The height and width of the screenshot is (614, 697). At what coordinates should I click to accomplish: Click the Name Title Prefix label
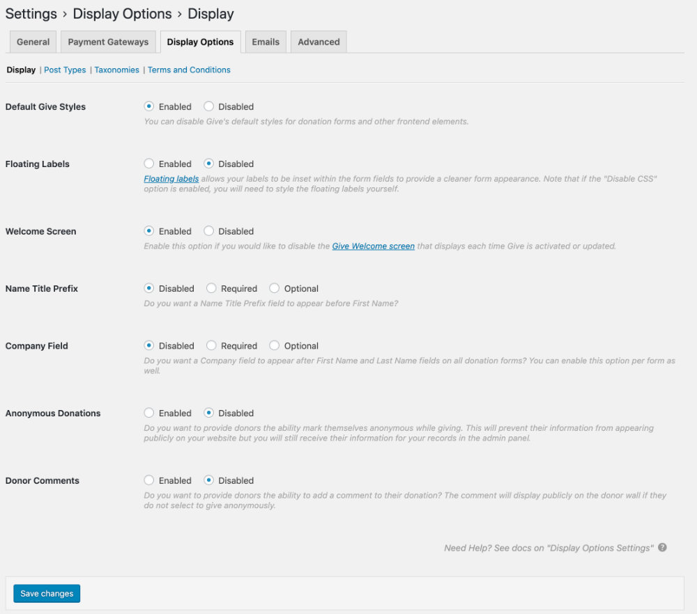point(41,289)
